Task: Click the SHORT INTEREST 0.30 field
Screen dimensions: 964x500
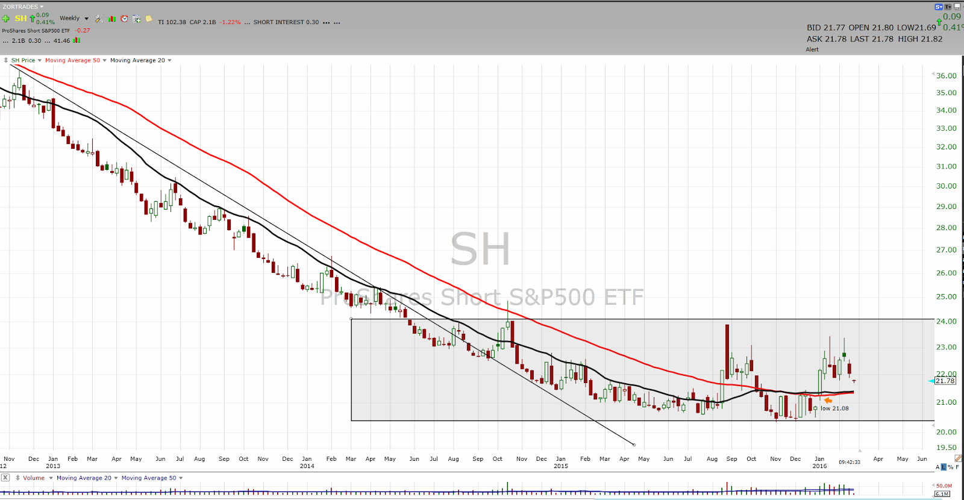Action: (286, 22)
